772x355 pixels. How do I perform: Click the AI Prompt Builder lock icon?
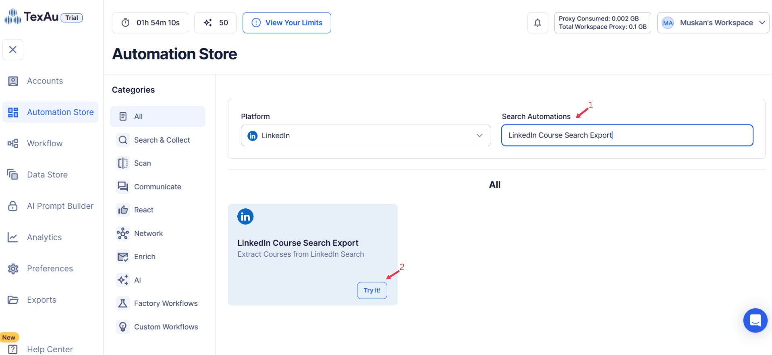coord(13,206)
